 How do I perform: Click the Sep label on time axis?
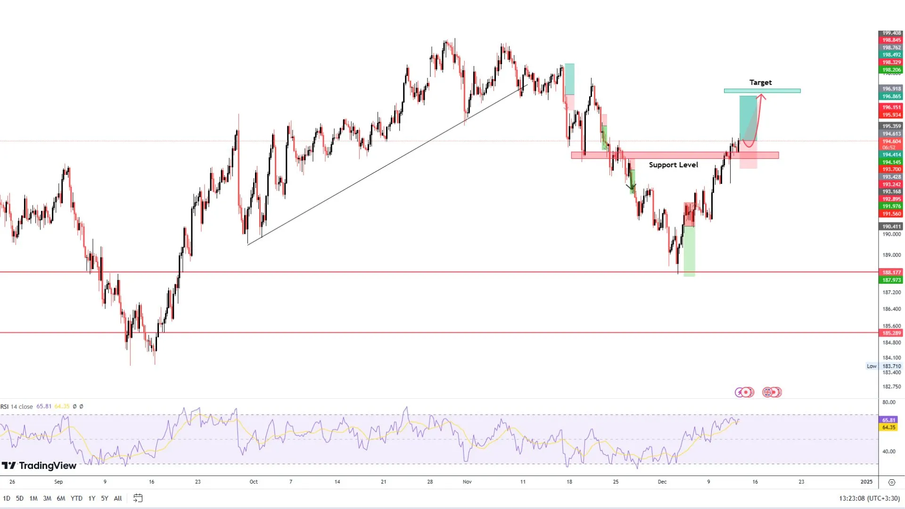point(58,482)
